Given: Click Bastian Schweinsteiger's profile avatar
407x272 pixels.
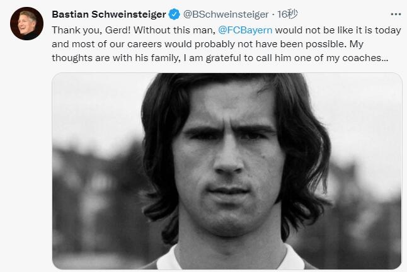Looking at the screenshot, I should tap(26, 25).
